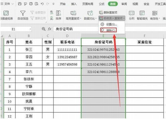Click the 家庭住址 header cell
166x119 pixels.
point(145,42)
